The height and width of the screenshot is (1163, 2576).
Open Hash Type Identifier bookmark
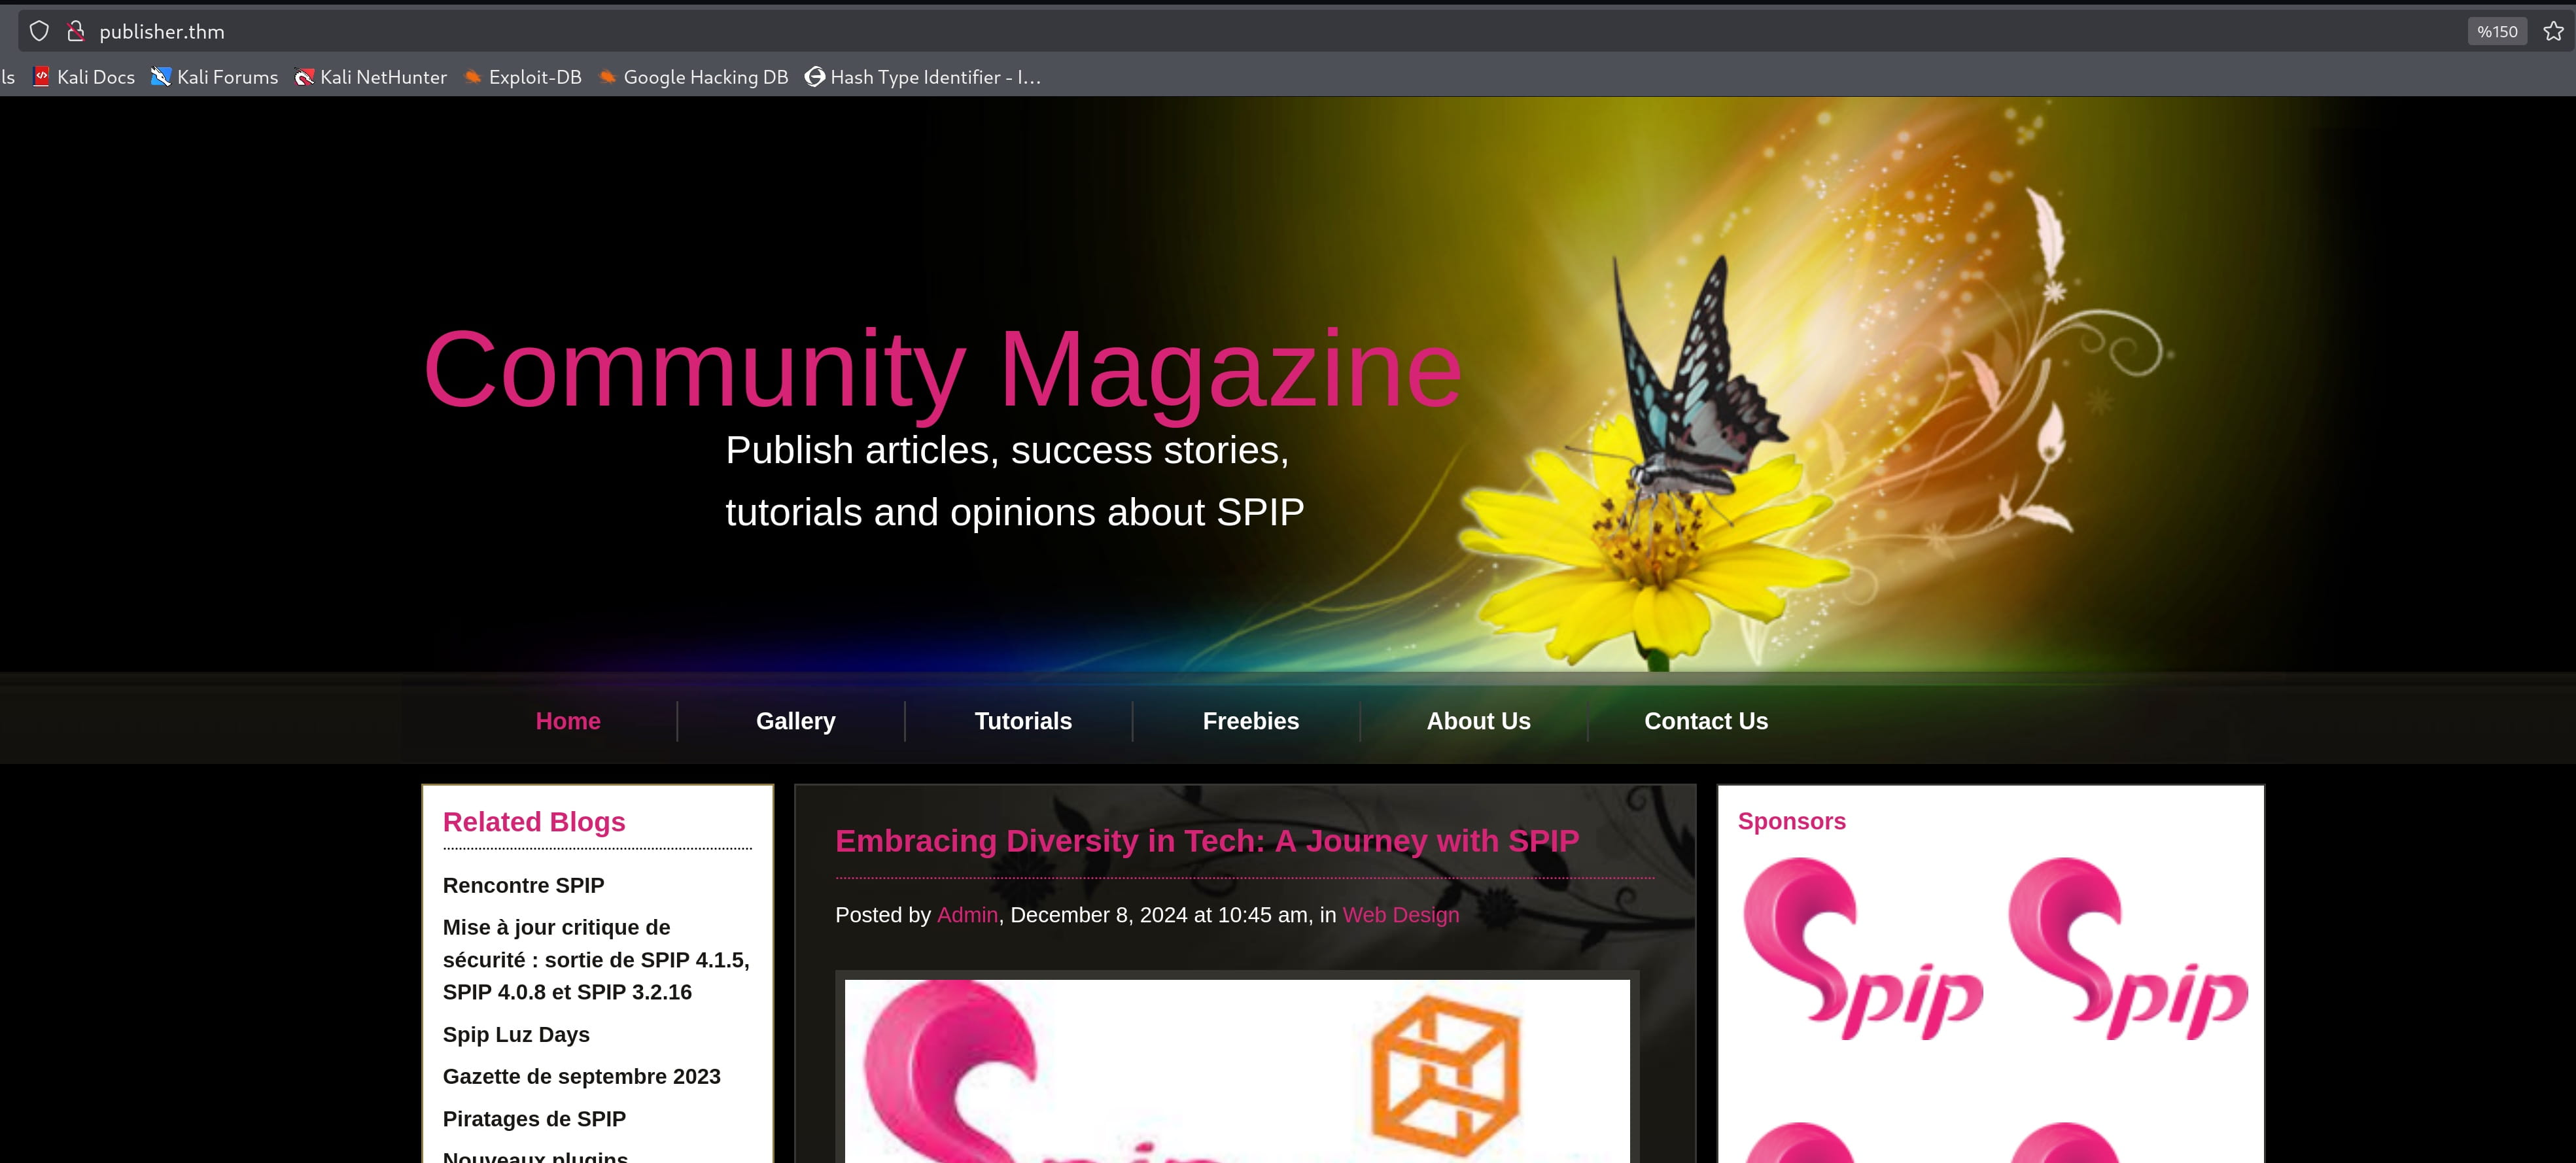(x=923, y=77)
